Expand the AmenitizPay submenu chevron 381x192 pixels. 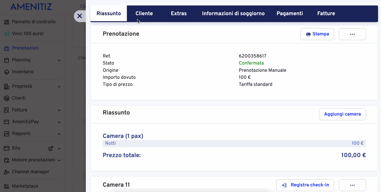click(59, 122)
